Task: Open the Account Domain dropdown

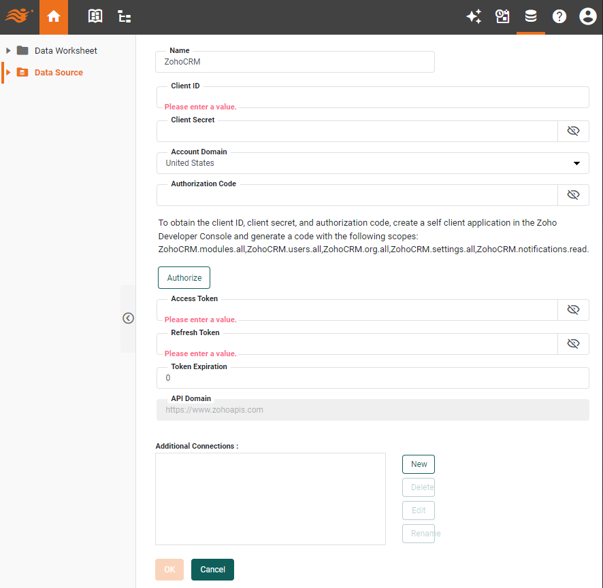Action: [576, 163]
